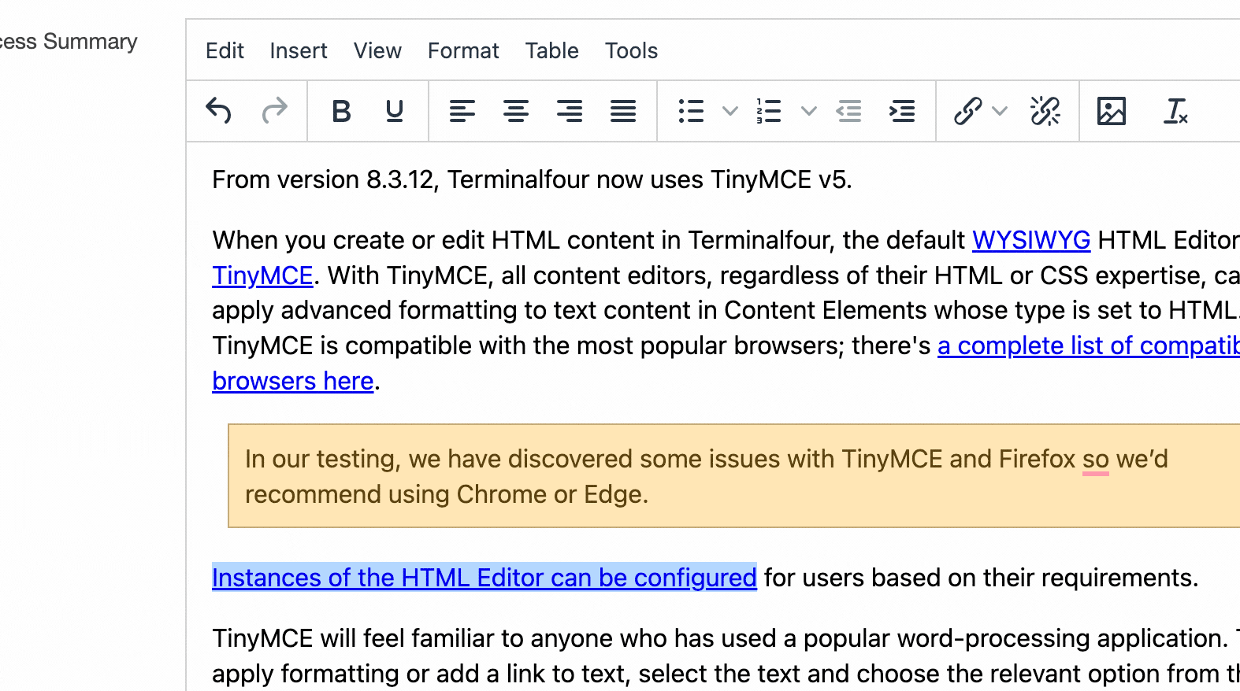Open the Table menu

551,51
